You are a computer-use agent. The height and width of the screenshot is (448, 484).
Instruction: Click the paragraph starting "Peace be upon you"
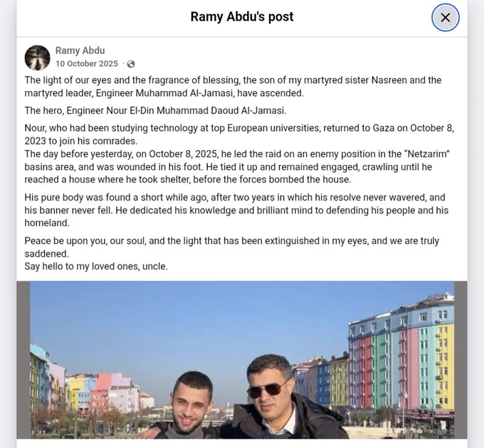tap(232, 247)
